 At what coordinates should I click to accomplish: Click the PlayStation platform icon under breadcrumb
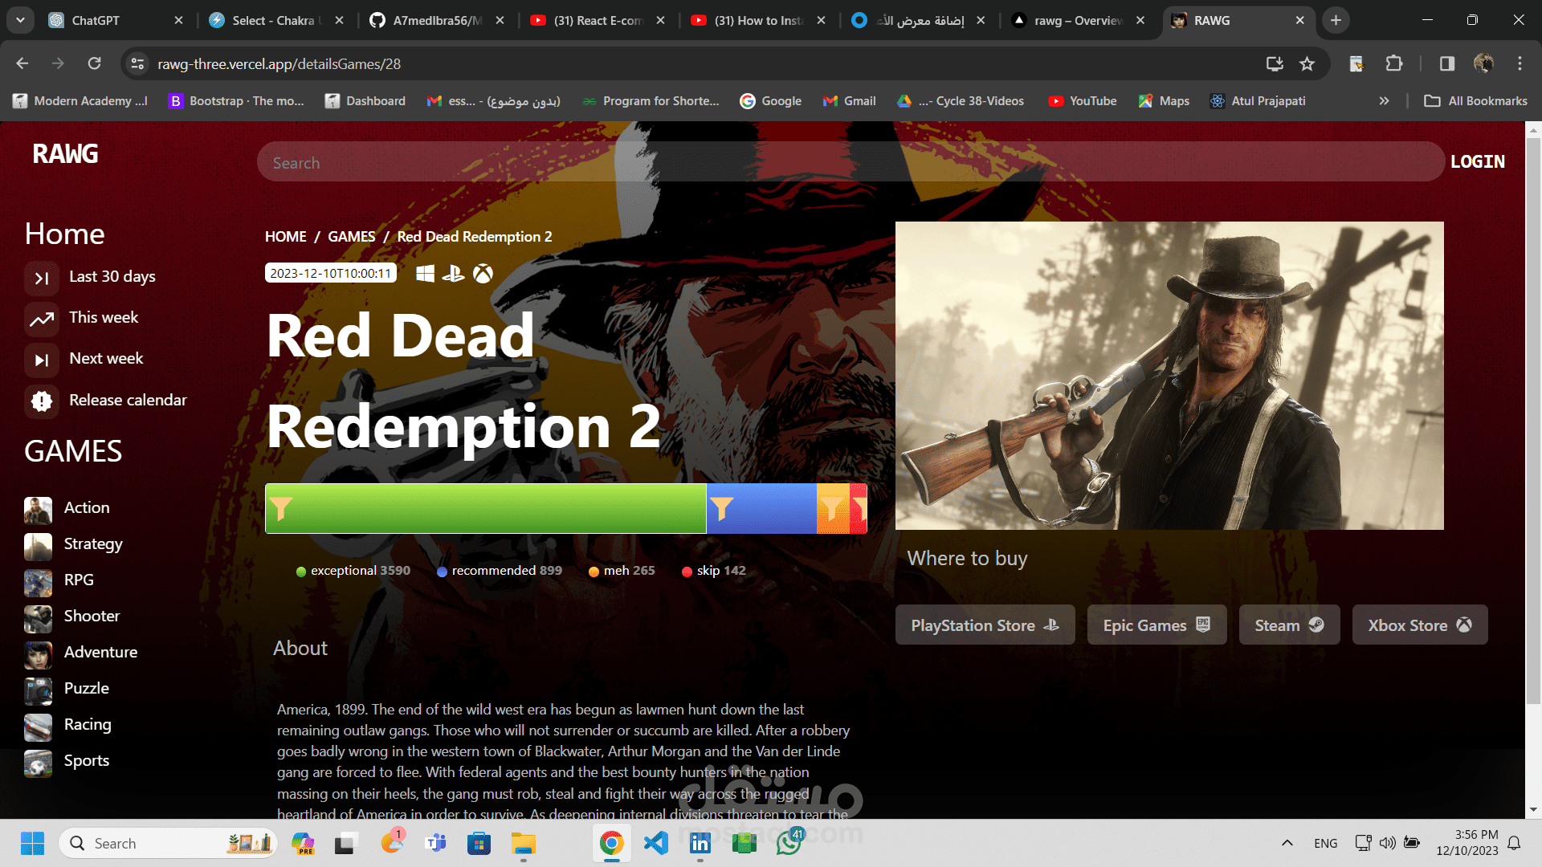tap(453, 274)
